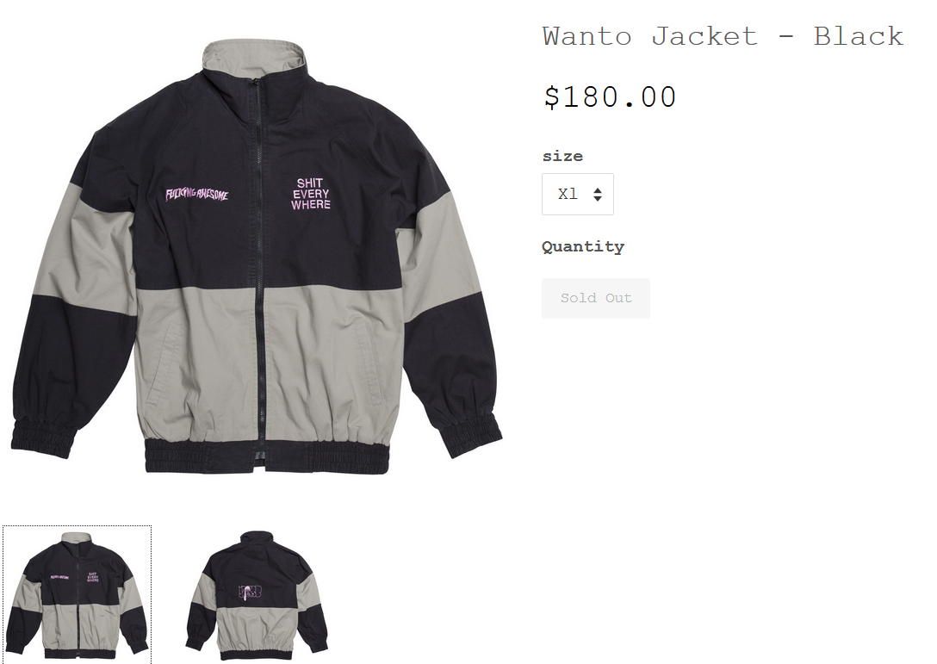The image size is (937, 664).
Task: Click the pink logo on back-view thumbnail
Action: [x=250, y=593]
